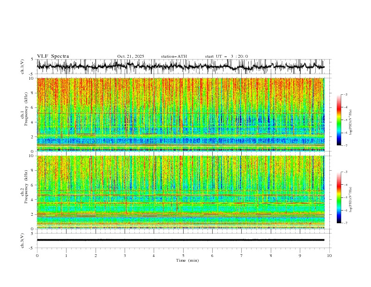
Task: Click the "2" tick on the time axis
Action: coord(96,256)
